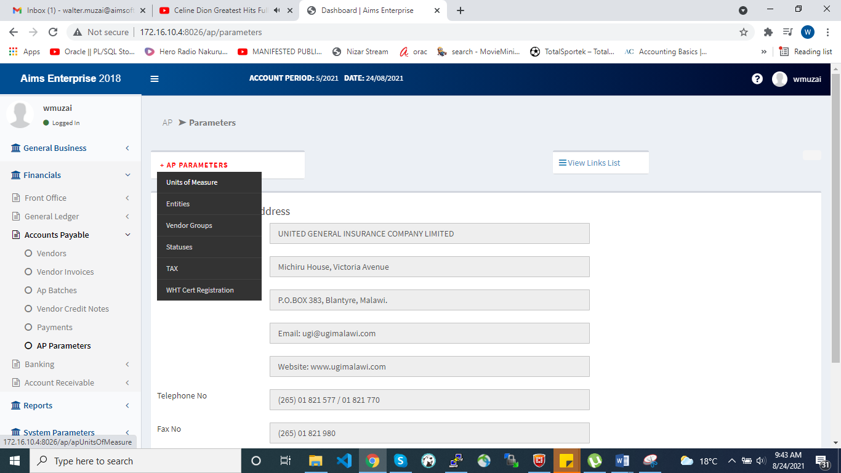Bookmark this page with star icon
The height and width of the screenshot is (473, 841).
pyautogui.click(x=744, y=32)
